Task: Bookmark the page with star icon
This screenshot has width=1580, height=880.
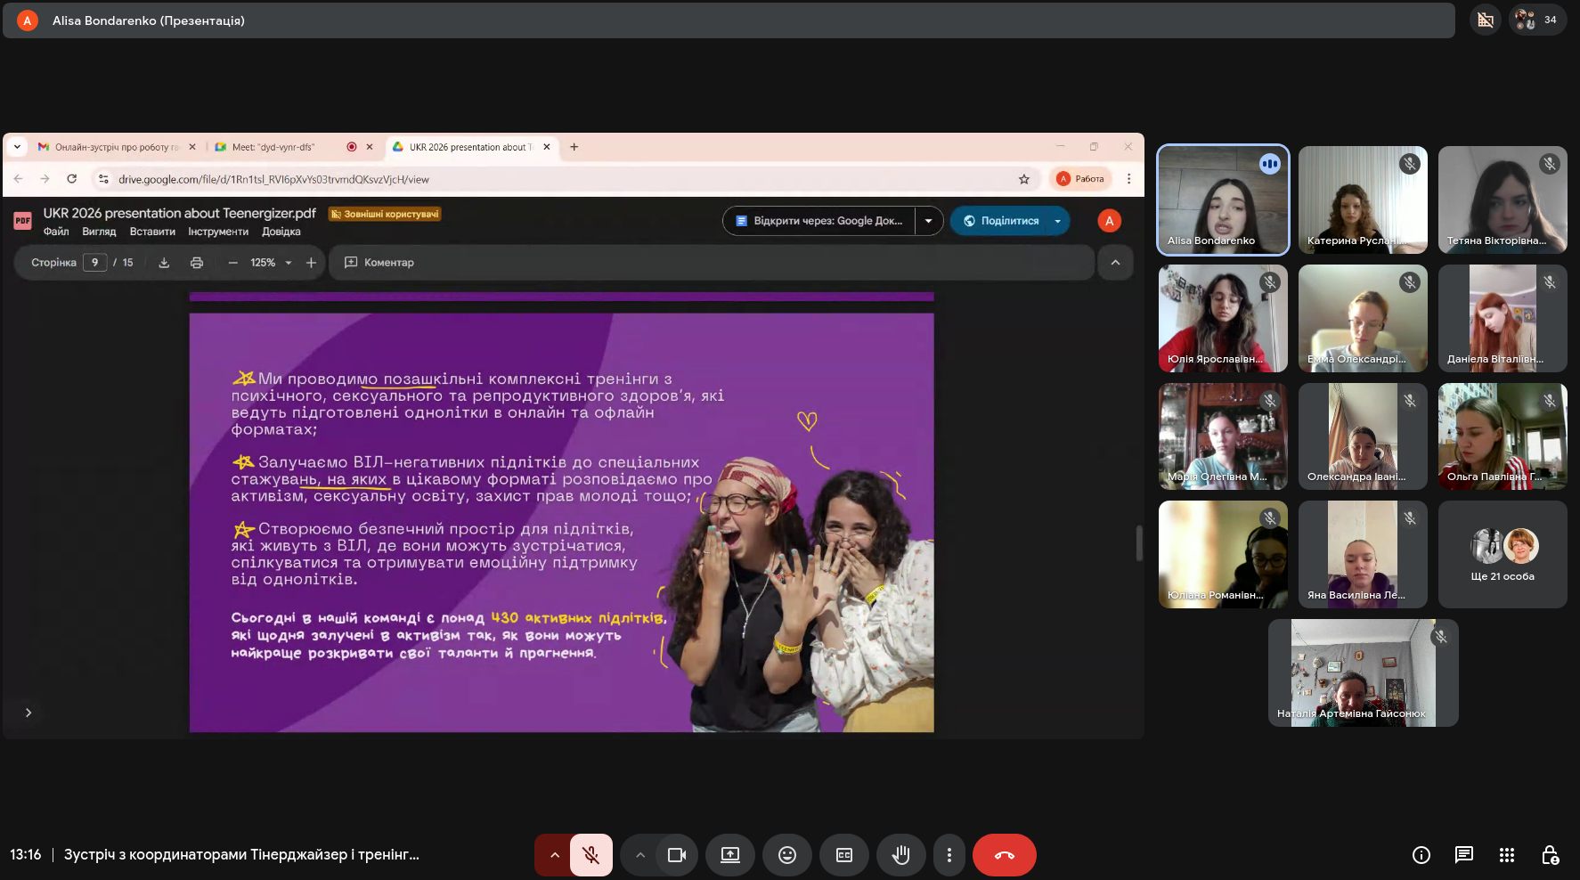Action: [1024, 179]
